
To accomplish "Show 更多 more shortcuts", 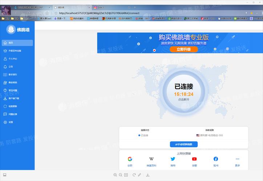I will [237, 161].
